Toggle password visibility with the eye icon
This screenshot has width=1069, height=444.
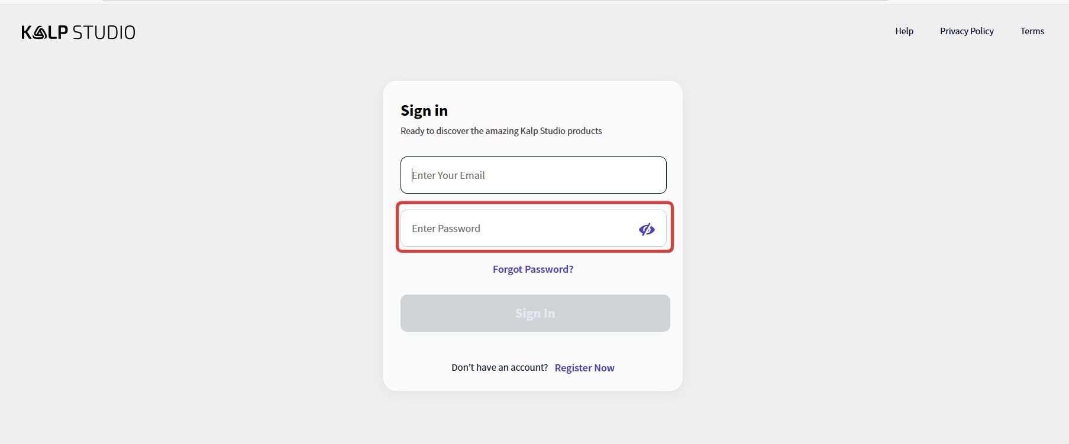pos(647,229)
